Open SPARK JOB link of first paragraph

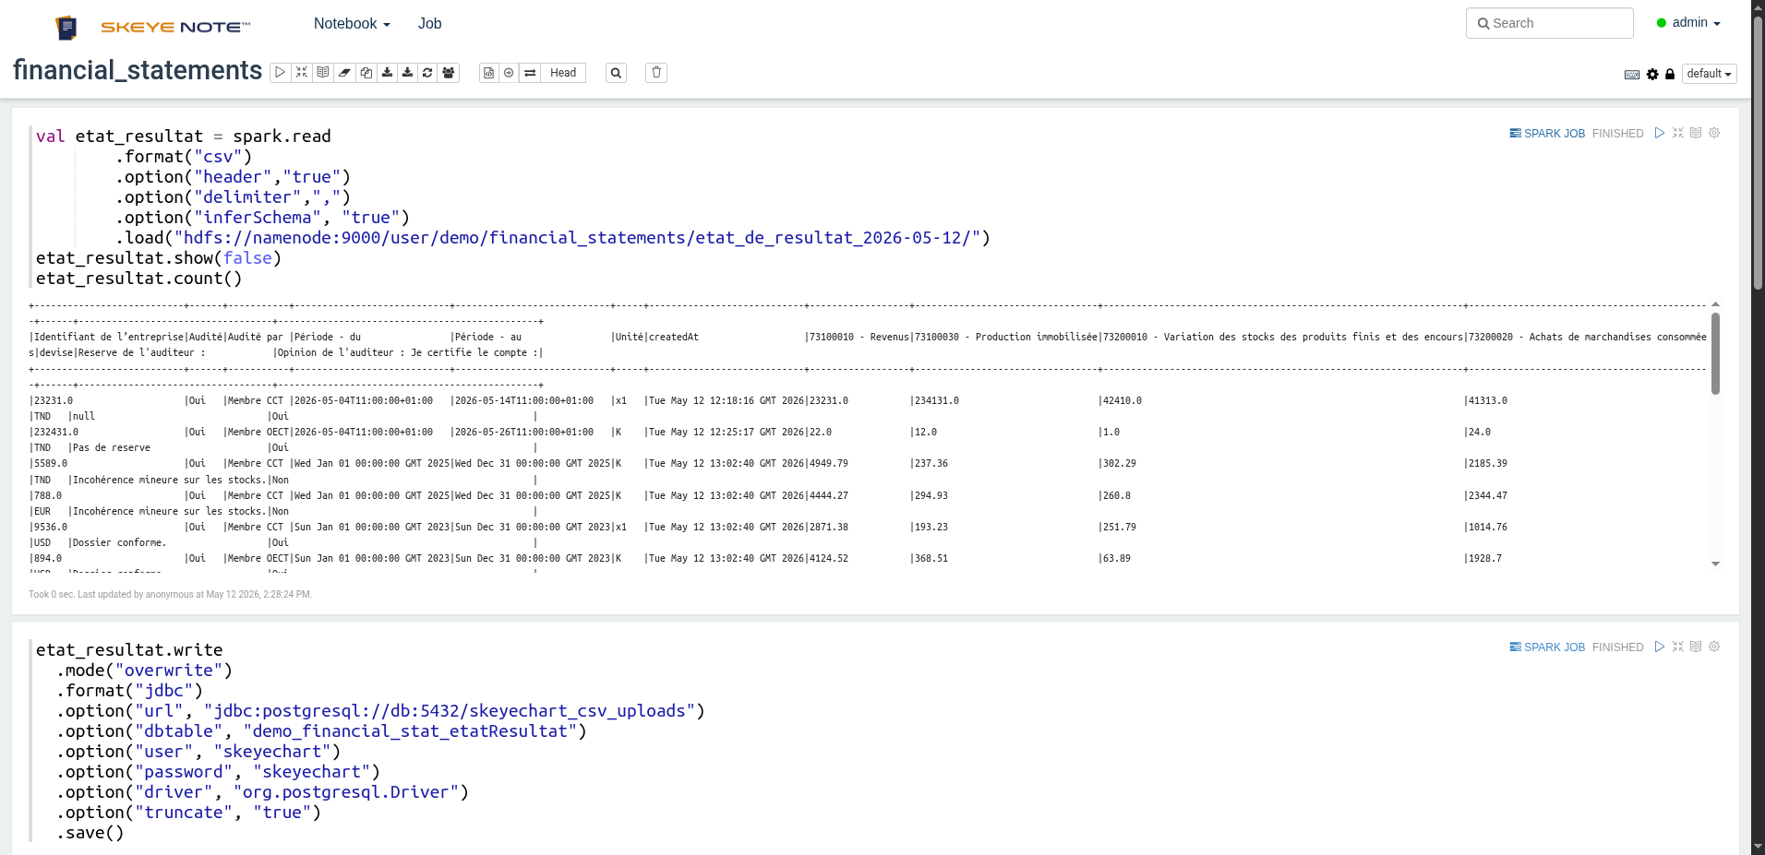[x=1547, y=134]
